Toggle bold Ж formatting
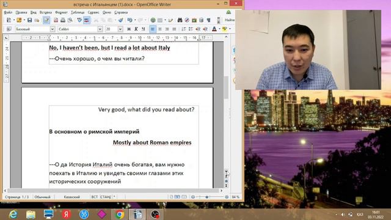This screenshot has height=220, width=391. pyautogui.click(x=129, y=29)
